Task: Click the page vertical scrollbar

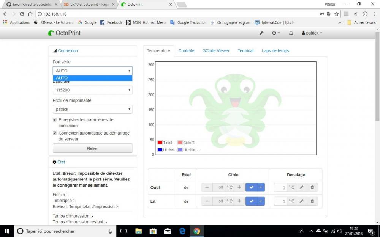Action: pos(377,77)
